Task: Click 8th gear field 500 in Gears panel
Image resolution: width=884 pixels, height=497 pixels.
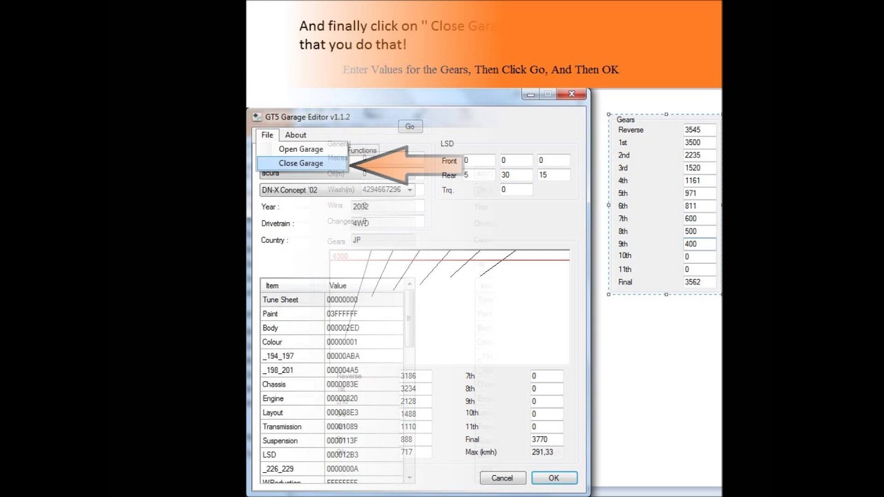Action: coord(699,231)
